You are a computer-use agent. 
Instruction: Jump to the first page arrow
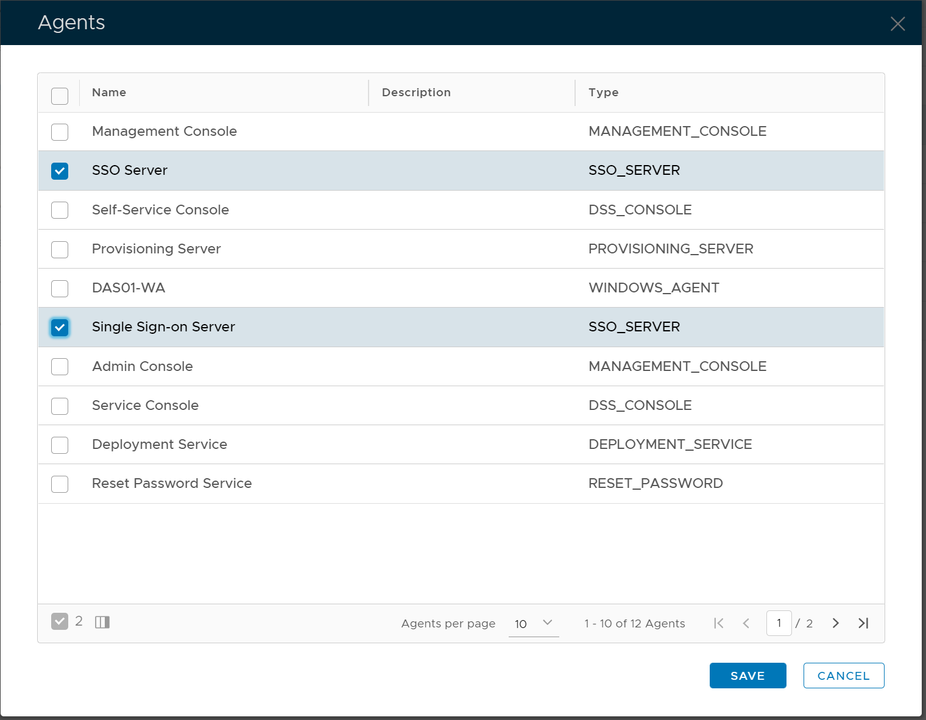[x=719, y=623]
